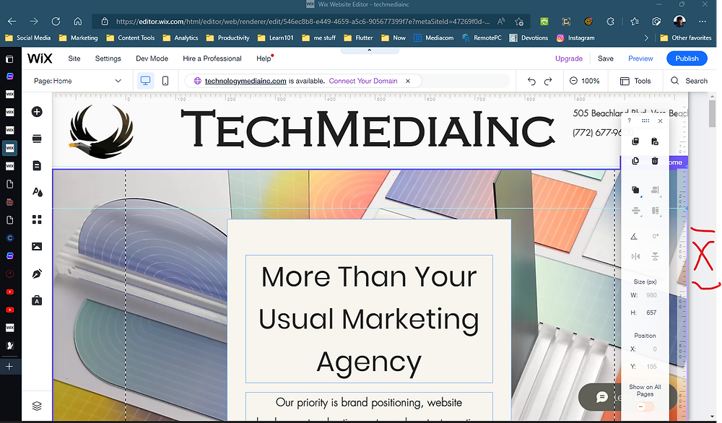Viewport: 722px width, 423px height.
Task: Open the Help menu
Action: click(x=264, y=58)
